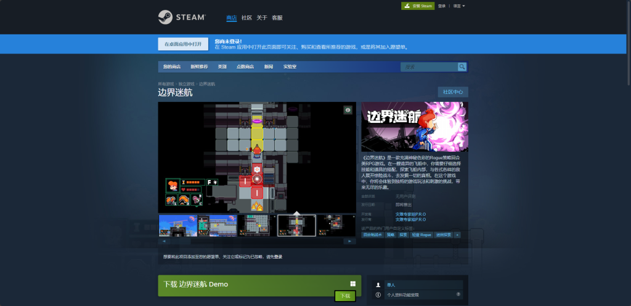
Task: Click the 无用户评测 text
Action: point(405,197)
